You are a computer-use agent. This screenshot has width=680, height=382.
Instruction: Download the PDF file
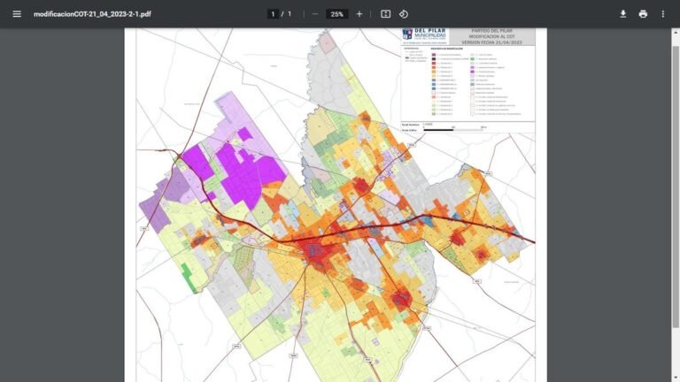[622, 14]
